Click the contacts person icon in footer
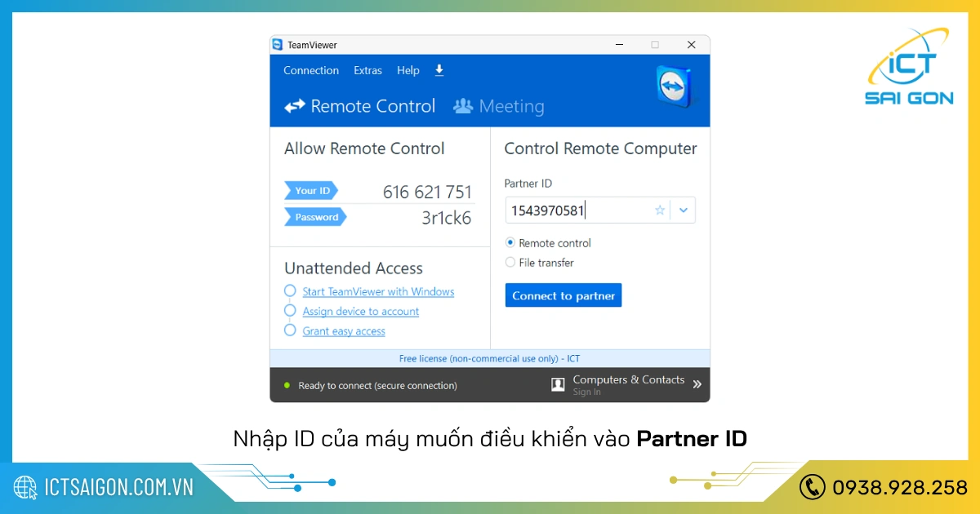Screen dimensions: 980x514 [558, 384]
